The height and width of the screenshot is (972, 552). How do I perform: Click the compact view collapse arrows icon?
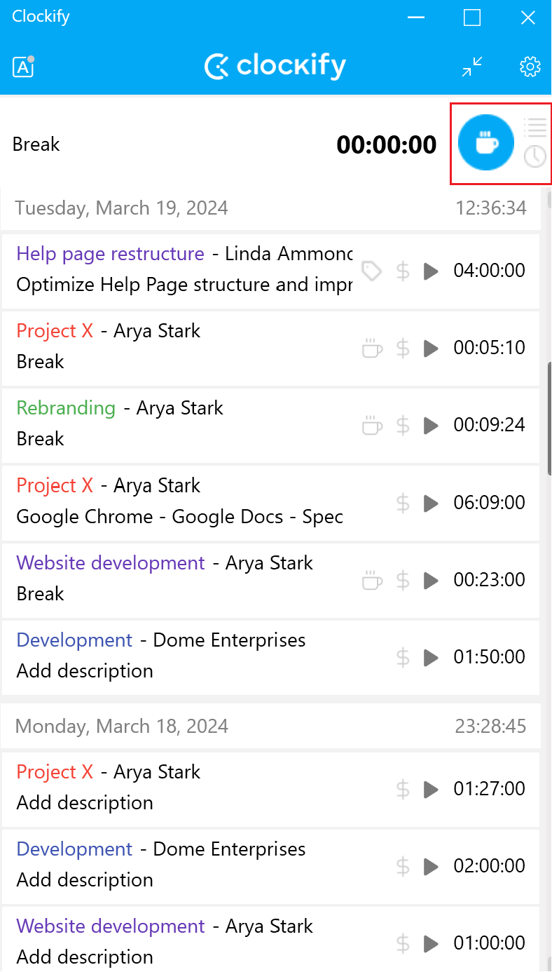pyautogui.click(x=473, y=67)
